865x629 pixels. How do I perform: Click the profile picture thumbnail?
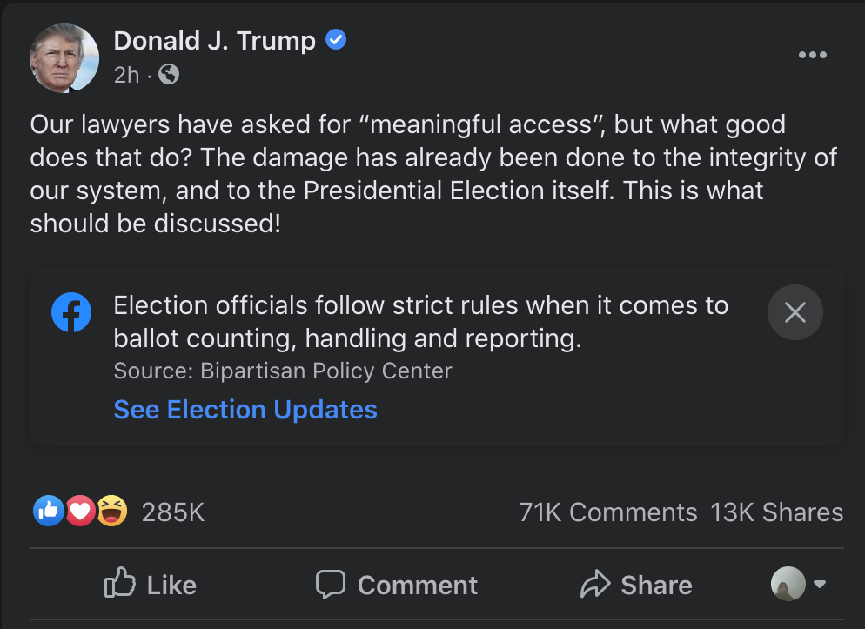pos(64,57)
